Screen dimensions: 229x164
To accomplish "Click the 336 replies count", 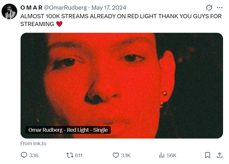I will pos(34,155).
